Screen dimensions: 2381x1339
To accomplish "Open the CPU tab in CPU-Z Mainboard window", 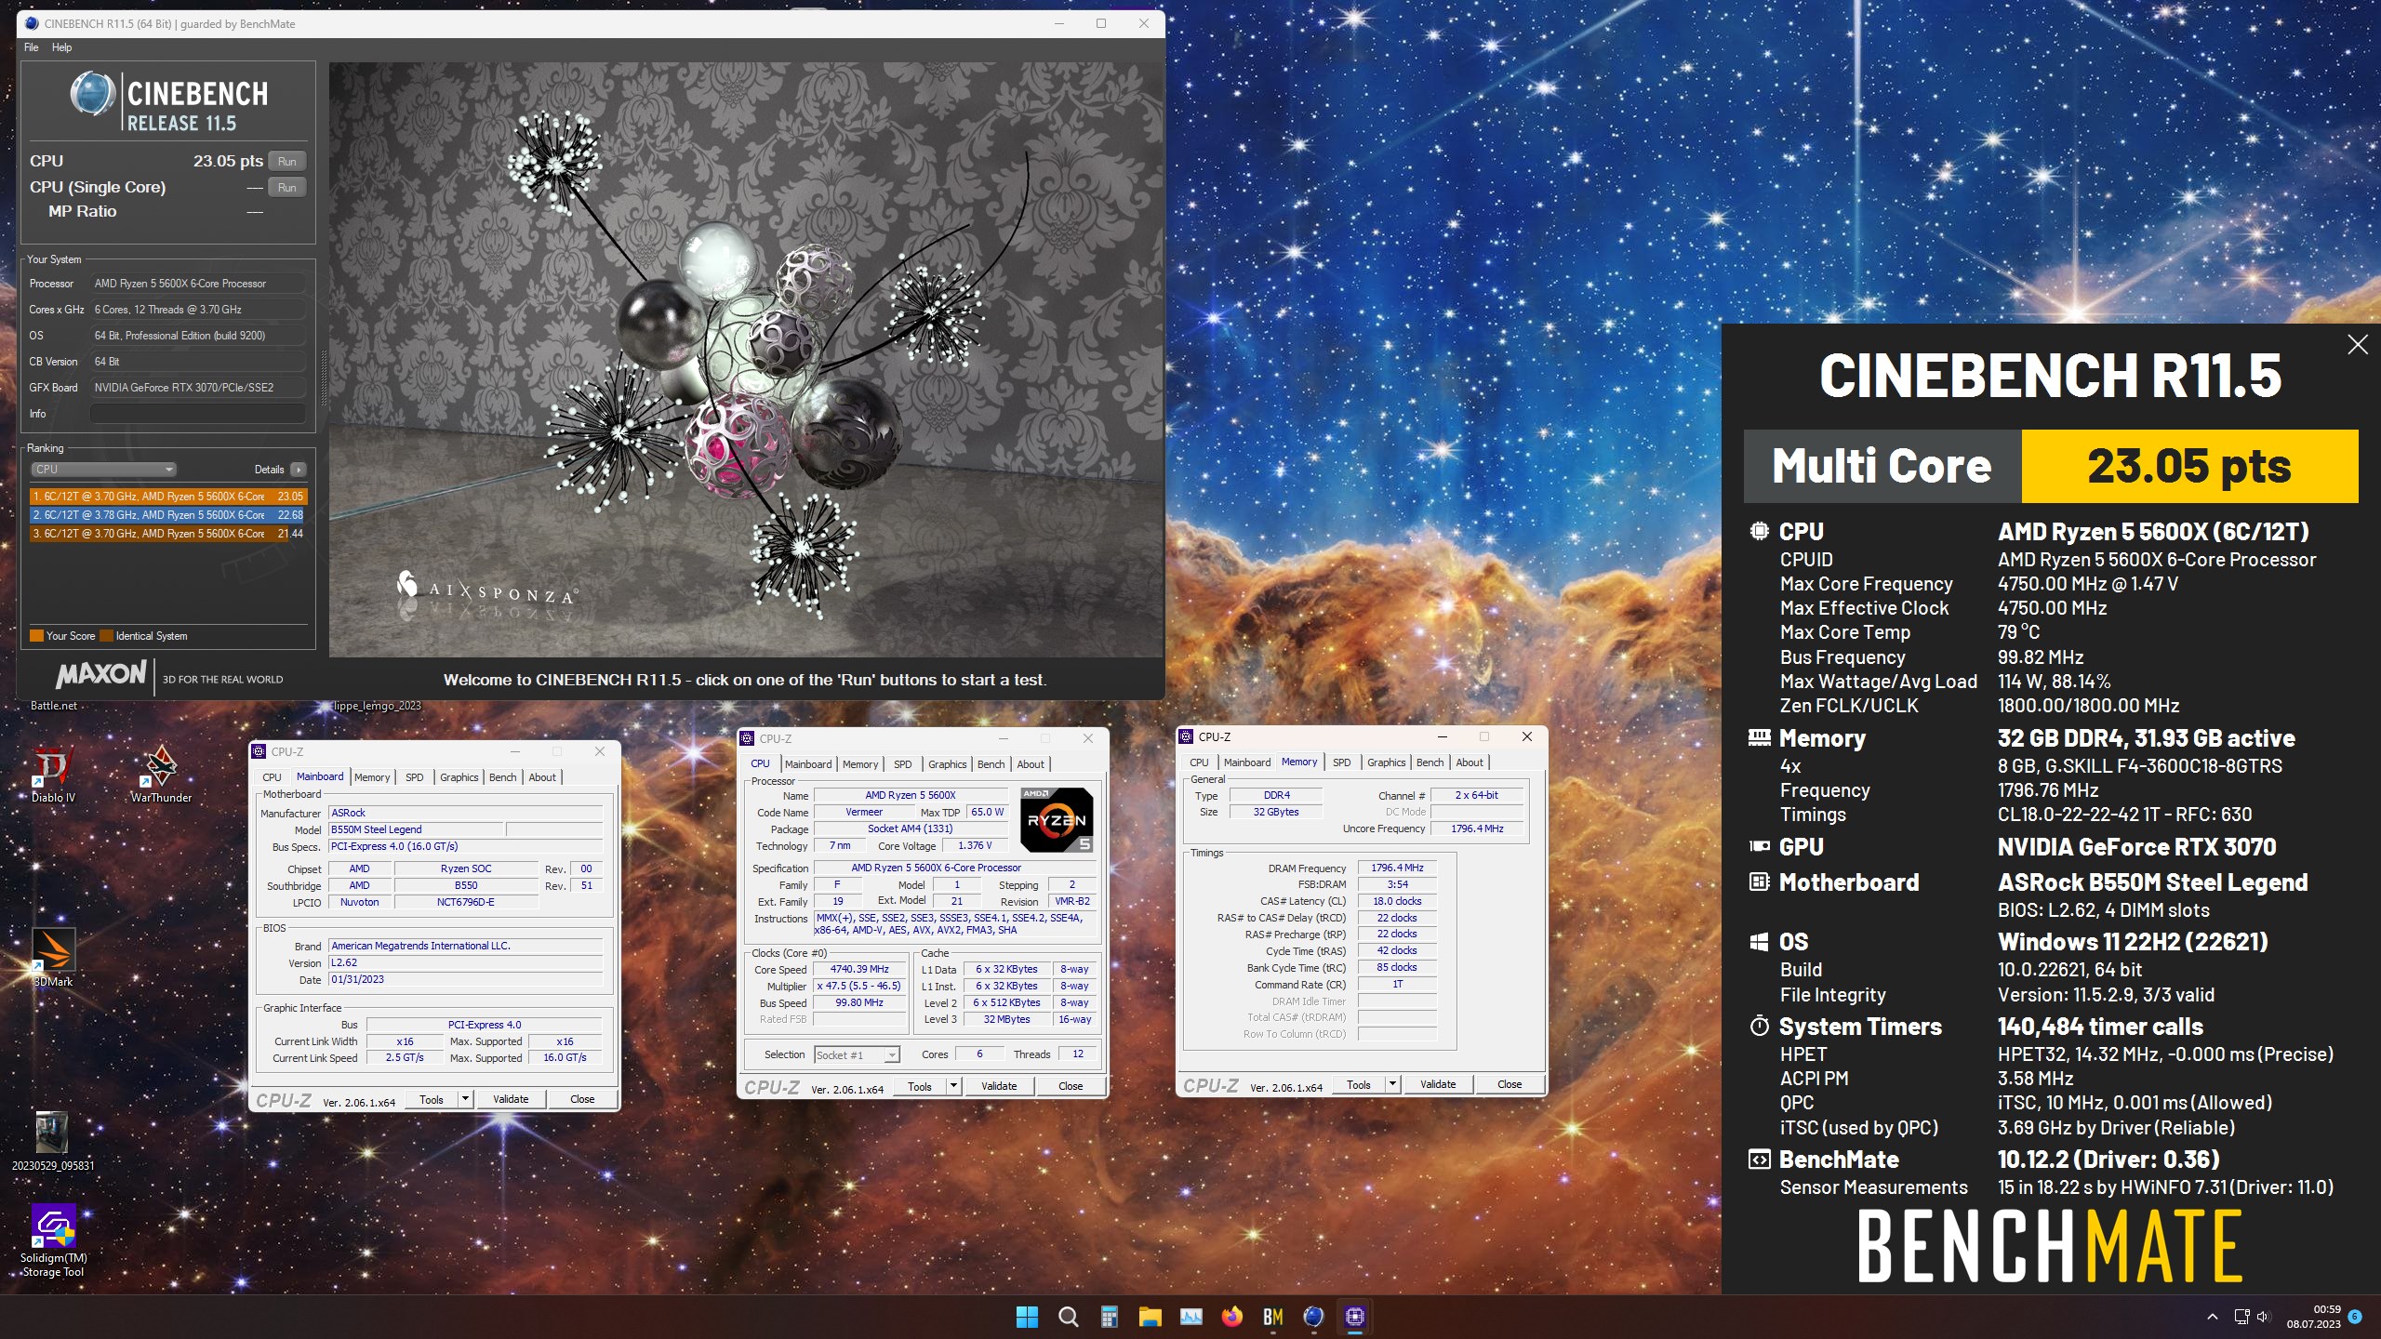I will point(272,777).
